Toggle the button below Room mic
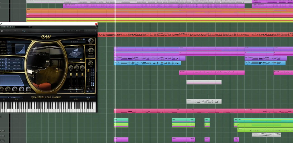 pos(82,92)
